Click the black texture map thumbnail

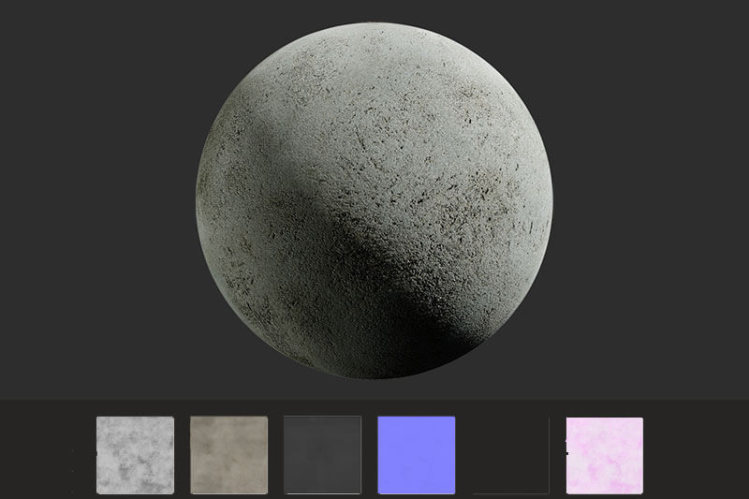(x=510, y=455)
